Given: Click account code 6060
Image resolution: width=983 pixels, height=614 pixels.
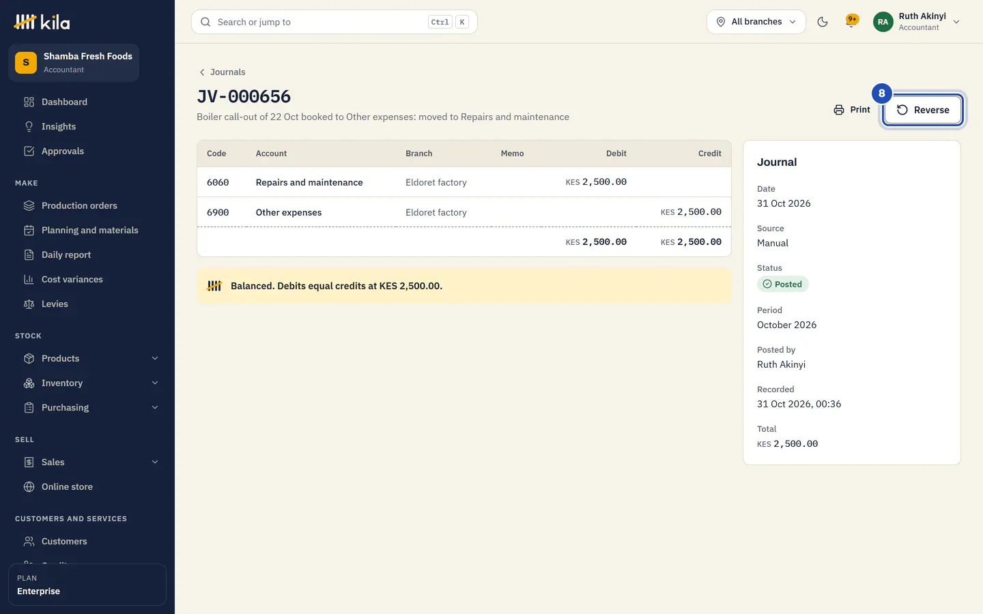Looking at the screenshot, I should (218, 182).
